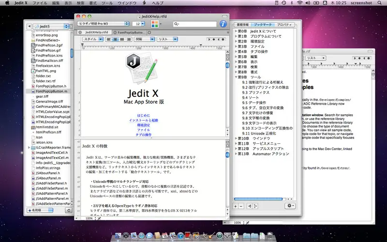Follow the 環境設定 link in the document

pyautogui.click(x=143, y=125)
